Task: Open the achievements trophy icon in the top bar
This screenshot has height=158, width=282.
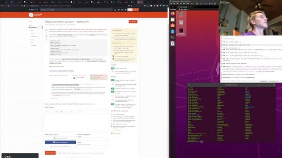Action: pos(119,10)
